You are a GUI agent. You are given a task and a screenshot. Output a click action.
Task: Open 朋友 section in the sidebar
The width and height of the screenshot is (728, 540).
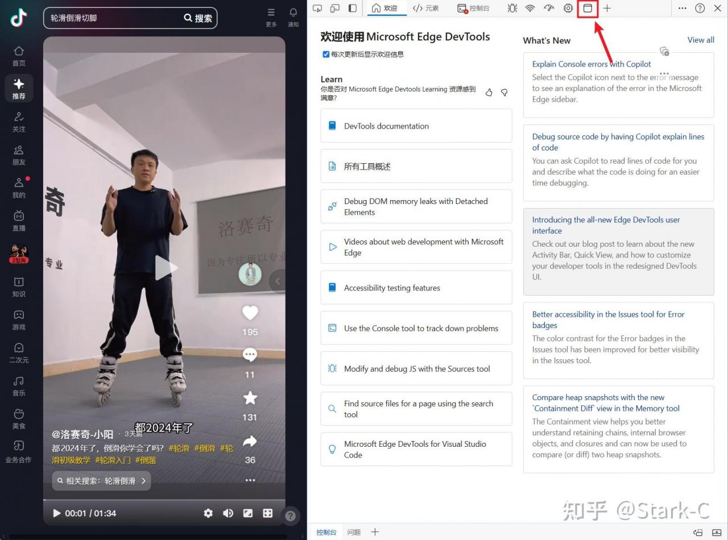pos(19,155)
